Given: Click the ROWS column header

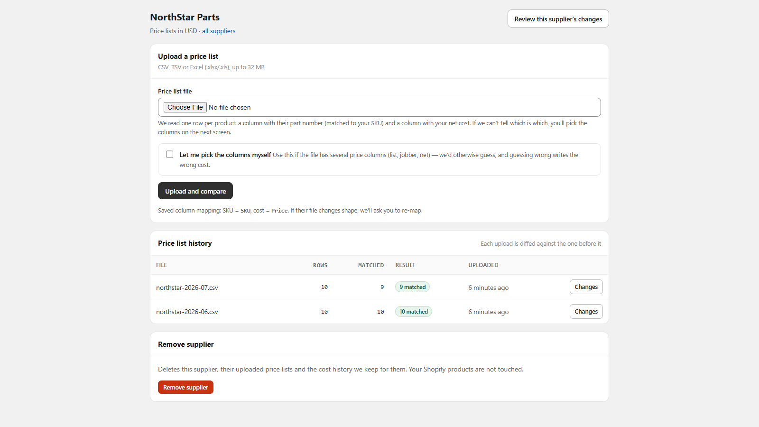Looking at the screenshot, I should pos(320,265).
